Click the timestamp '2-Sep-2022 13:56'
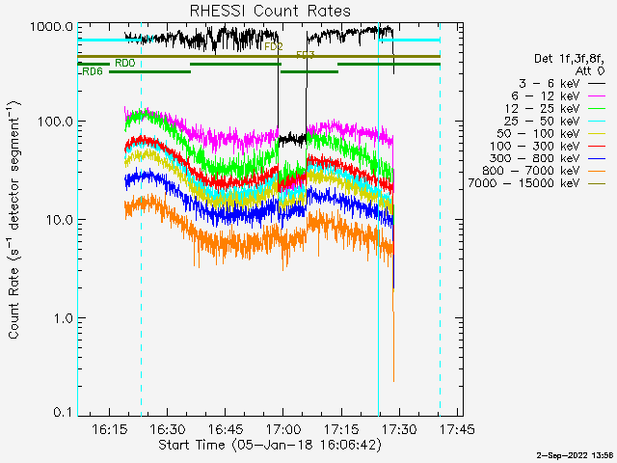 pyautogui.click(x=575, y=455)
